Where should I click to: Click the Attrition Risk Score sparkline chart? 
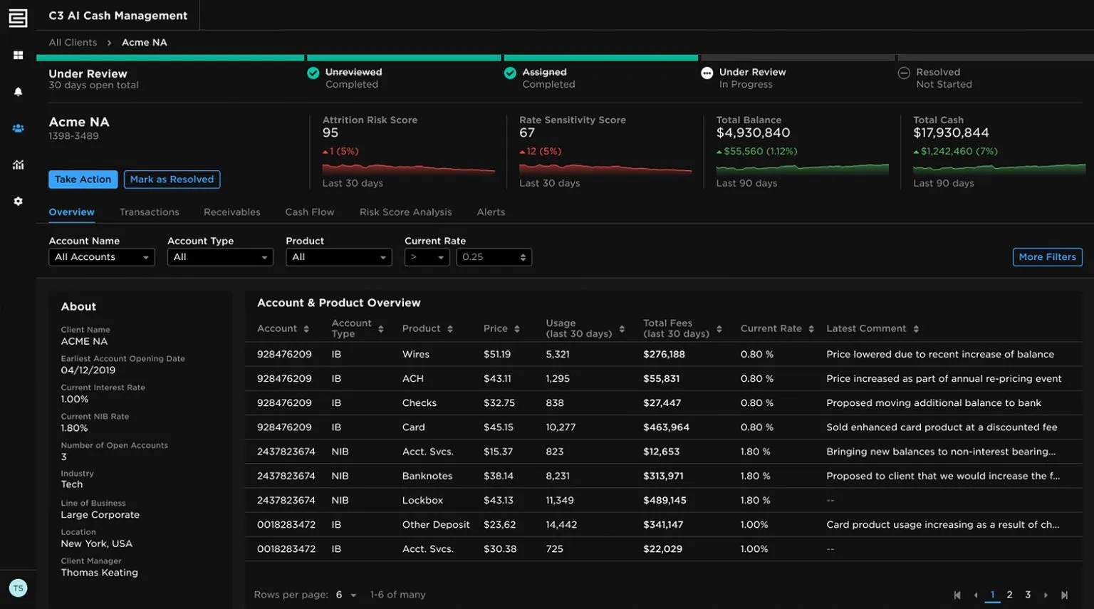(x=409, y=170)
